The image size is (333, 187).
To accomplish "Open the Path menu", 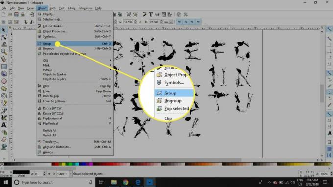I will click(52, 8).
